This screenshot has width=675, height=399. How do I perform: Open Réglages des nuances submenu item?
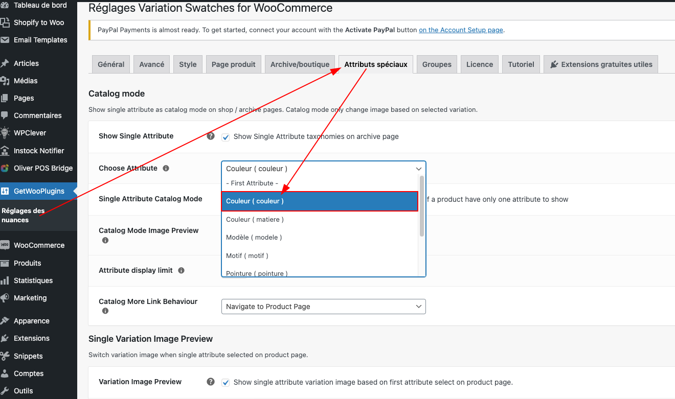click(x=38, y=215)
